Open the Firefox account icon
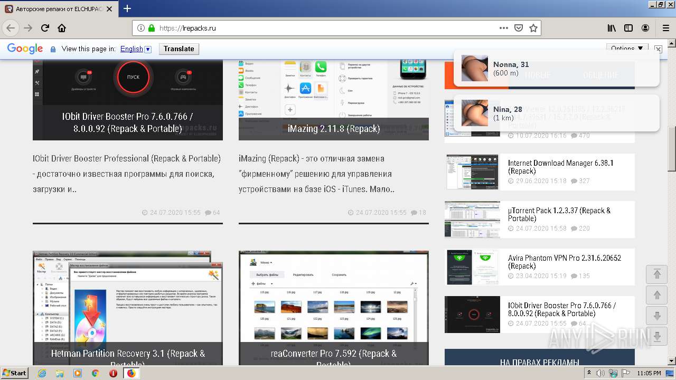This screenshot has width=676, height=380. [645, 28]
